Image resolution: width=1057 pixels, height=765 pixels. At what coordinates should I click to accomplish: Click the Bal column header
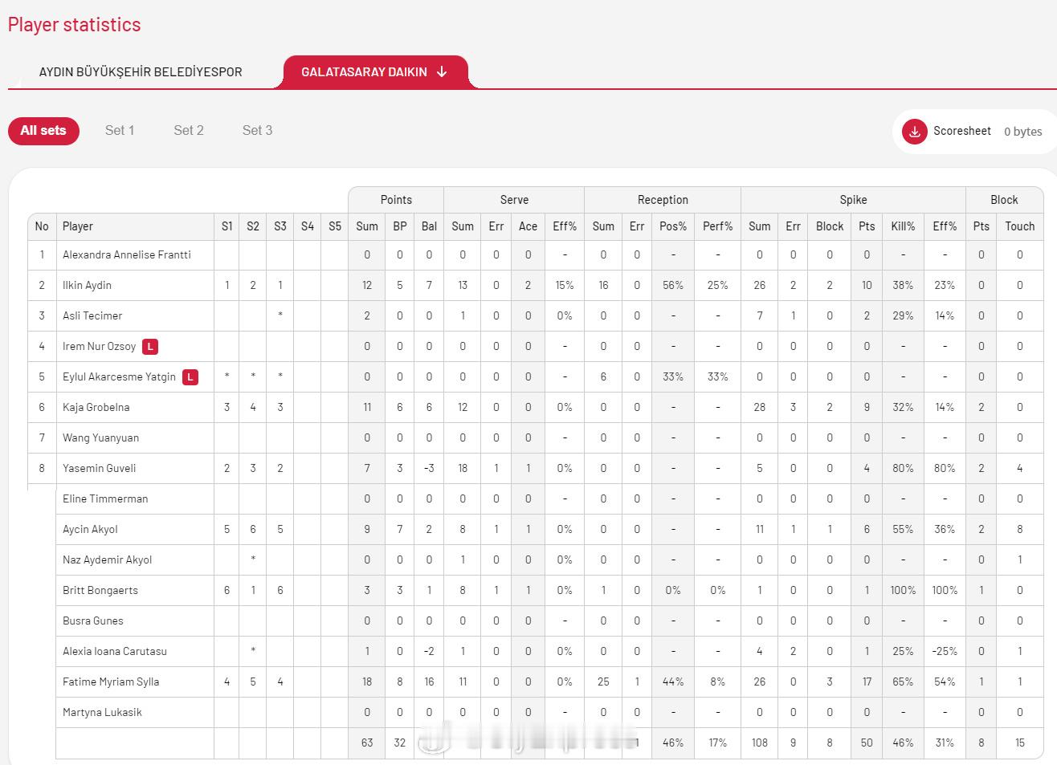[429, 226]
